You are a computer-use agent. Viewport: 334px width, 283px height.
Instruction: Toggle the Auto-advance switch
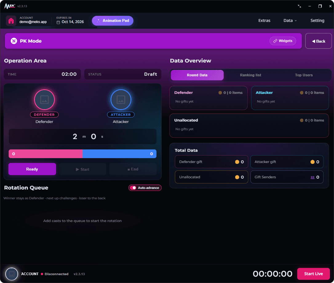[133, 188]
